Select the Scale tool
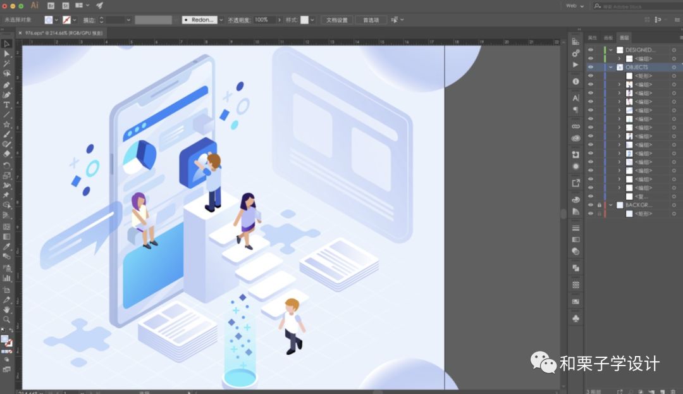 coord(6,175)
